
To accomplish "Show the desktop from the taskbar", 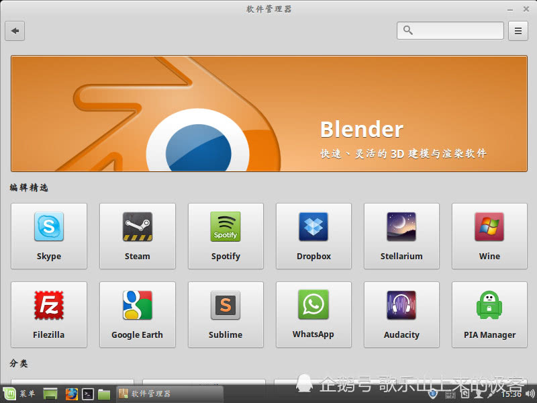I will click(x=50, y=394).
